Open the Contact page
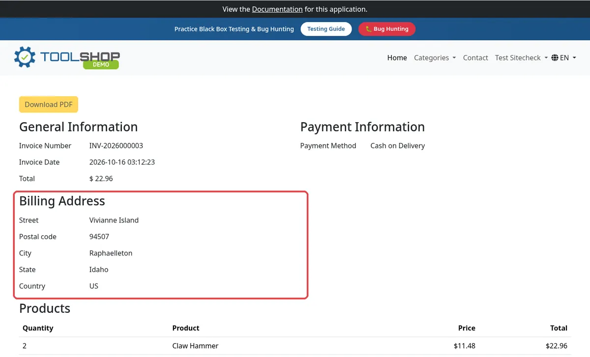 pyautogui.click(x=475, y=58)
